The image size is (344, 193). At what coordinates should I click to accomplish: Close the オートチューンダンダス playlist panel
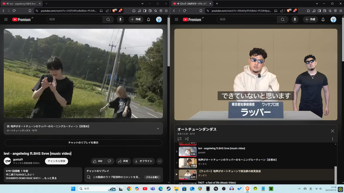point(333,131)
